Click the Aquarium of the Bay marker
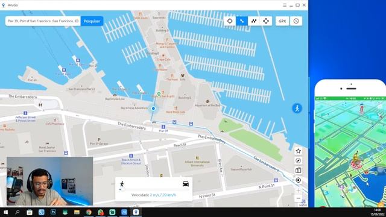Viewport: 386px width, 217px height. (x=207, y=101)
